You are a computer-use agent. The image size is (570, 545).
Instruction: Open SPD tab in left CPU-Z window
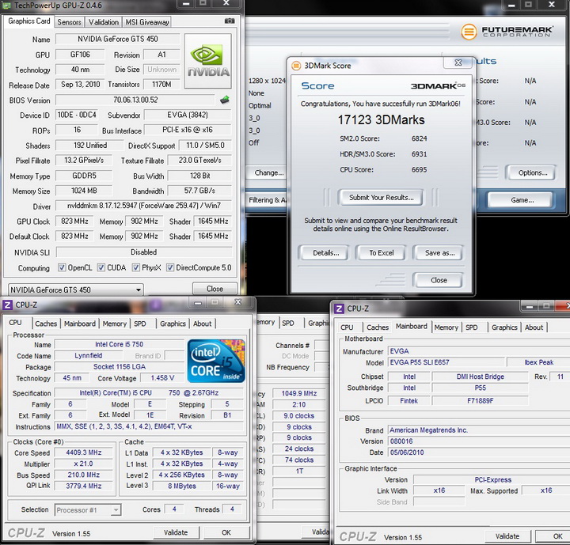(x=140, y=324)
